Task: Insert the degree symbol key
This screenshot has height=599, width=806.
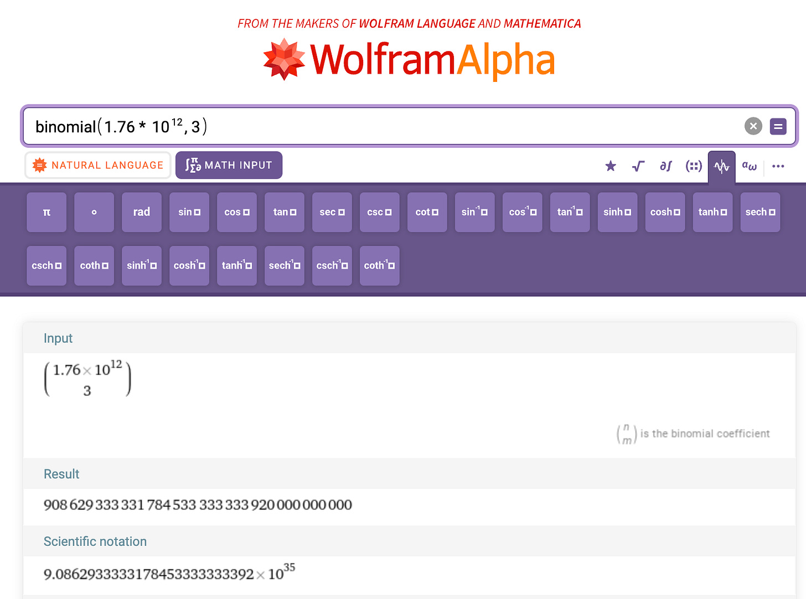Action: click(94, 212)
